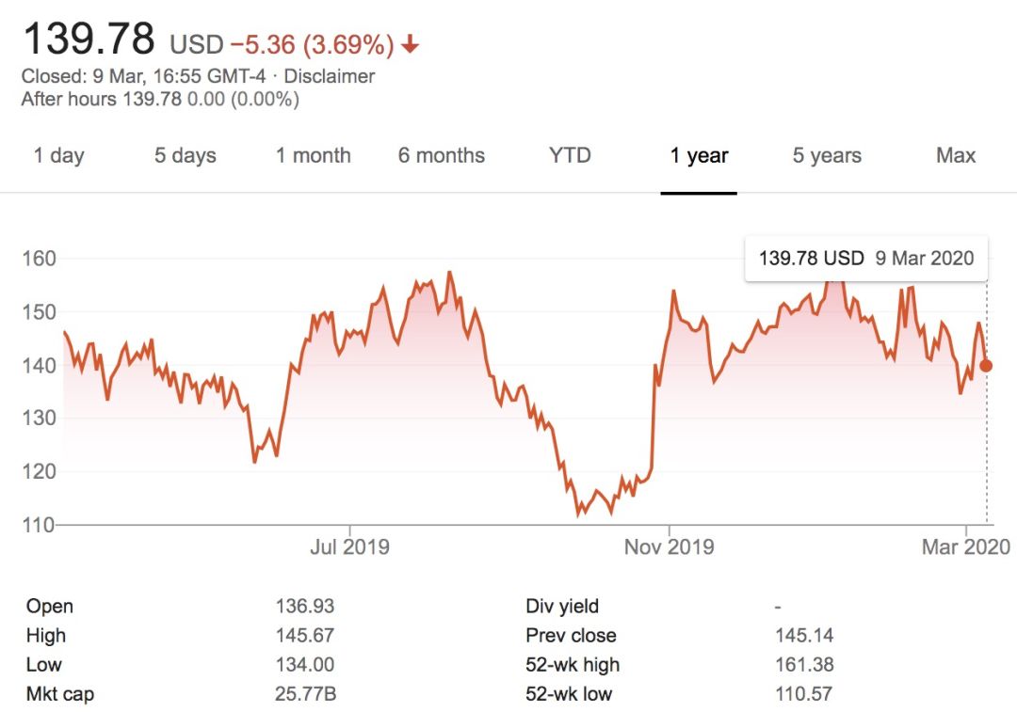Open the 5 years chart tab
1017x712 pixels.
point(827,155)
